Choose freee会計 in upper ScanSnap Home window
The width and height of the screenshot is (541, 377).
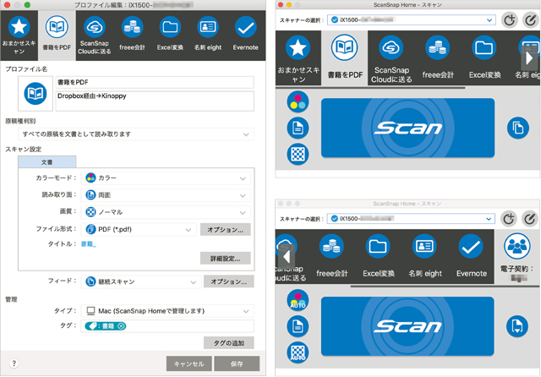click(438, 58)
